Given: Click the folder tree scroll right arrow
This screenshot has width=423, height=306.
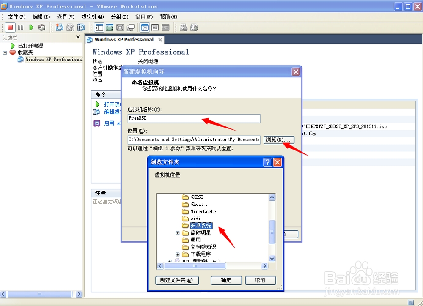Looking at the screenshot, I should click(265, 266).
